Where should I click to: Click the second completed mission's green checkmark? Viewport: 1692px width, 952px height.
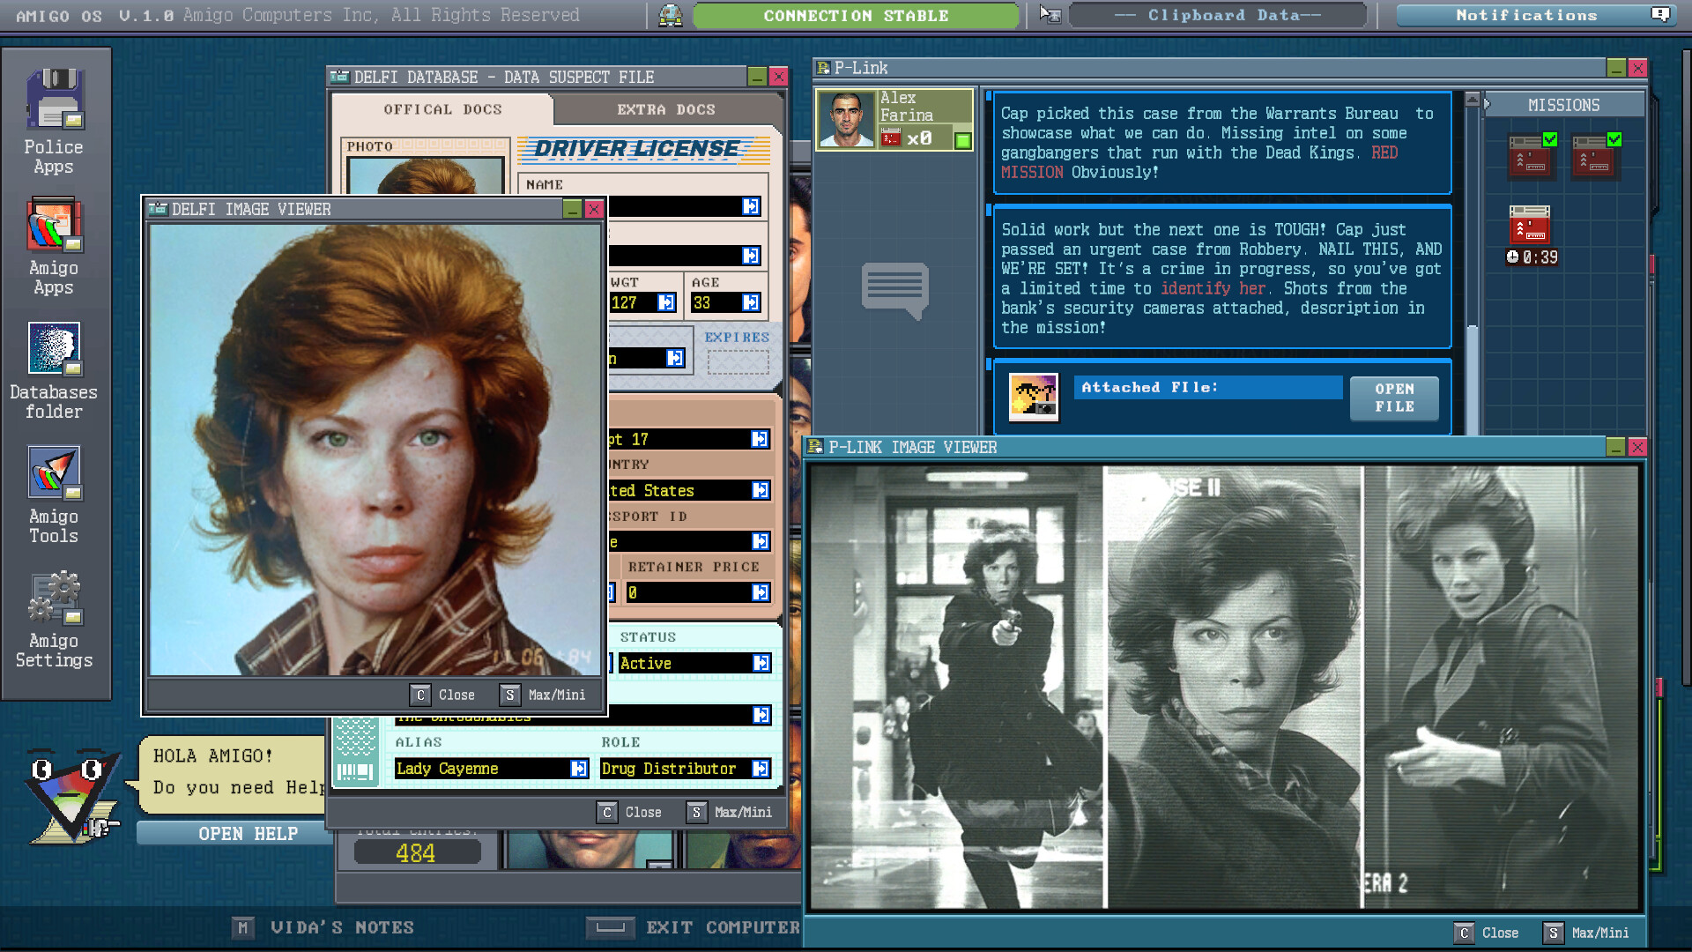(x=1614, y=139)
